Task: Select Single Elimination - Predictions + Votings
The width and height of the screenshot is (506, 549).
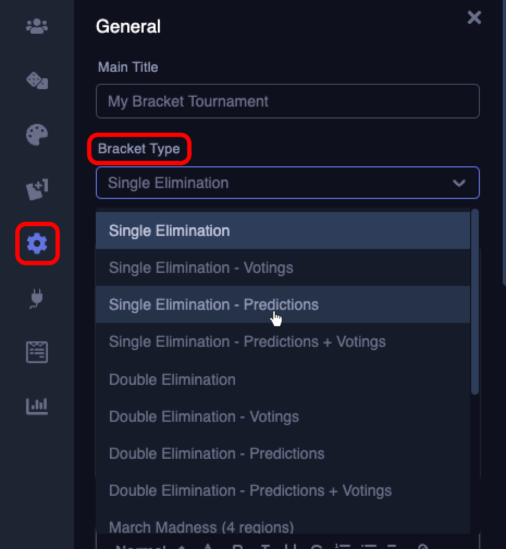Action: click(247, 341)
